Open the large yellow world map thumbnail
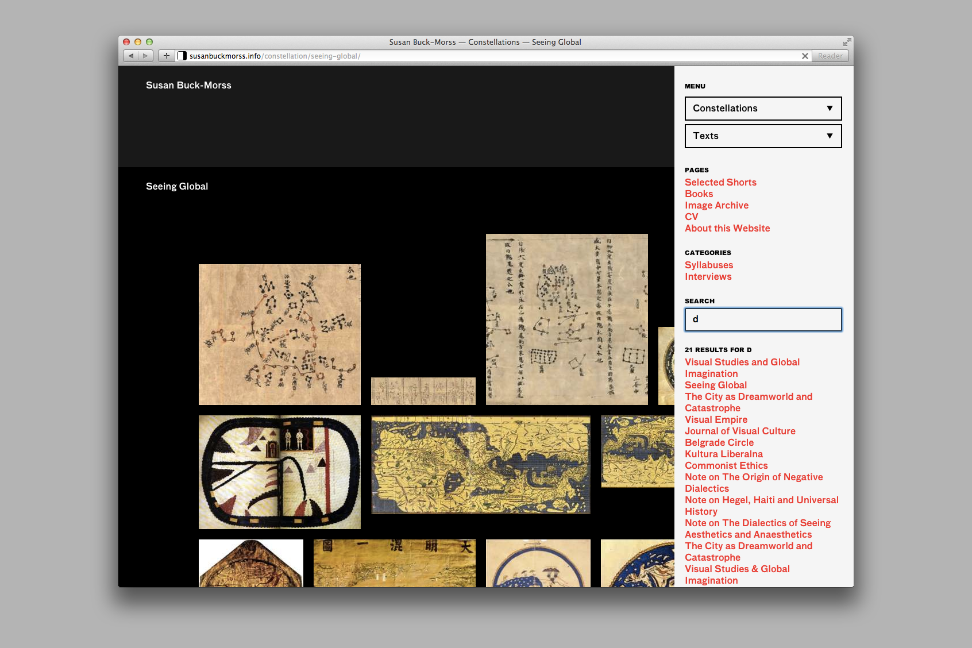 click(x=480, y=465)
